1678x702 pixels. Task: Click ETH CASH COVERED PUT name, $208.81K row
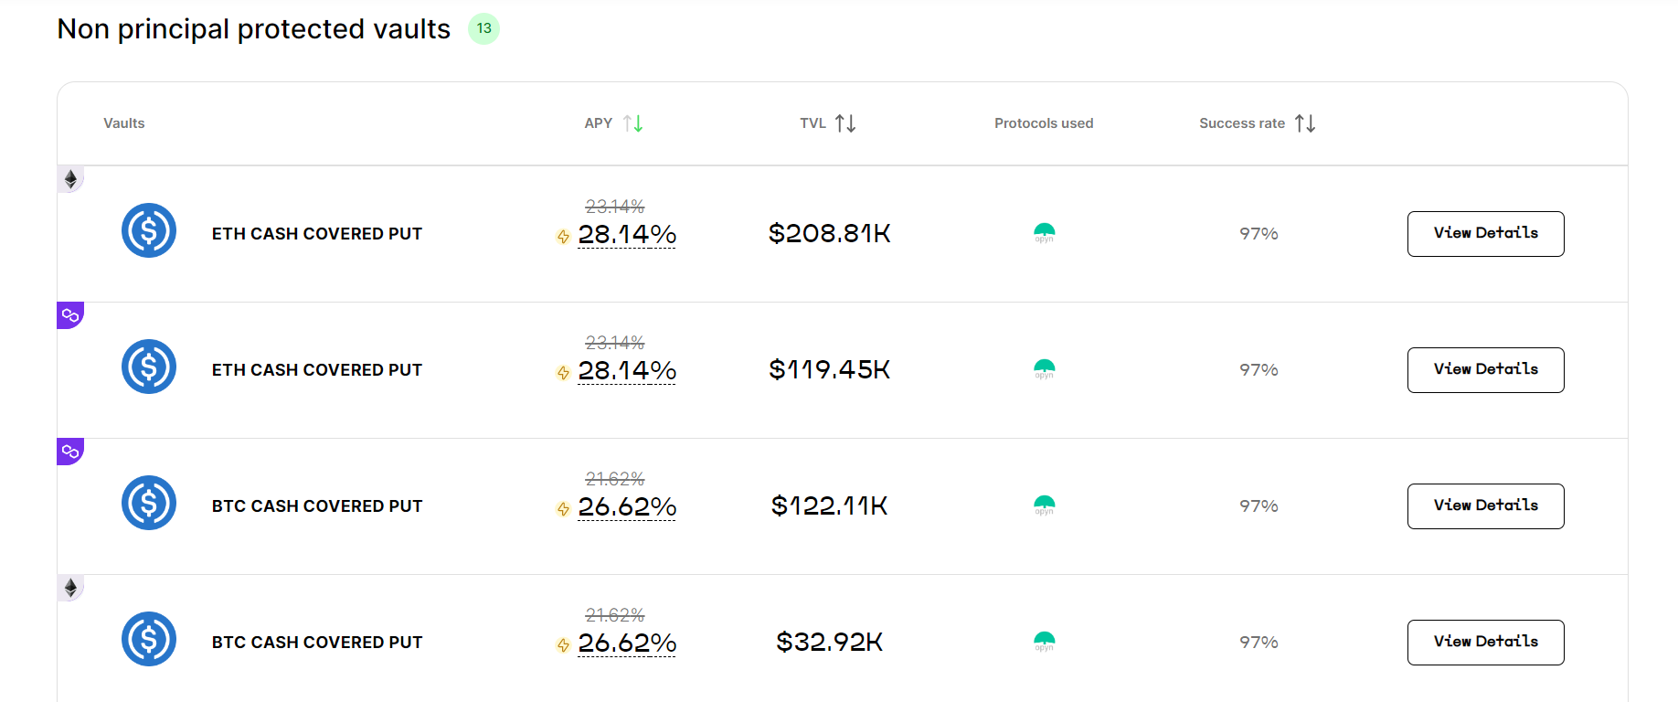tap(317, 234)
